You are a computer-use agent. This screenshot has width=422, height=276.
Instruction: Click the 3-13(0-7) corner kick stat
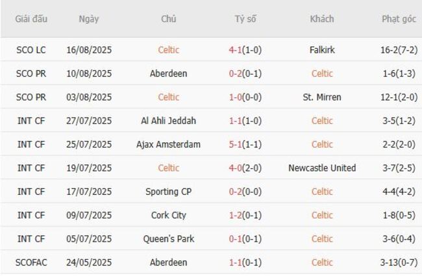(x=399, y=263)
